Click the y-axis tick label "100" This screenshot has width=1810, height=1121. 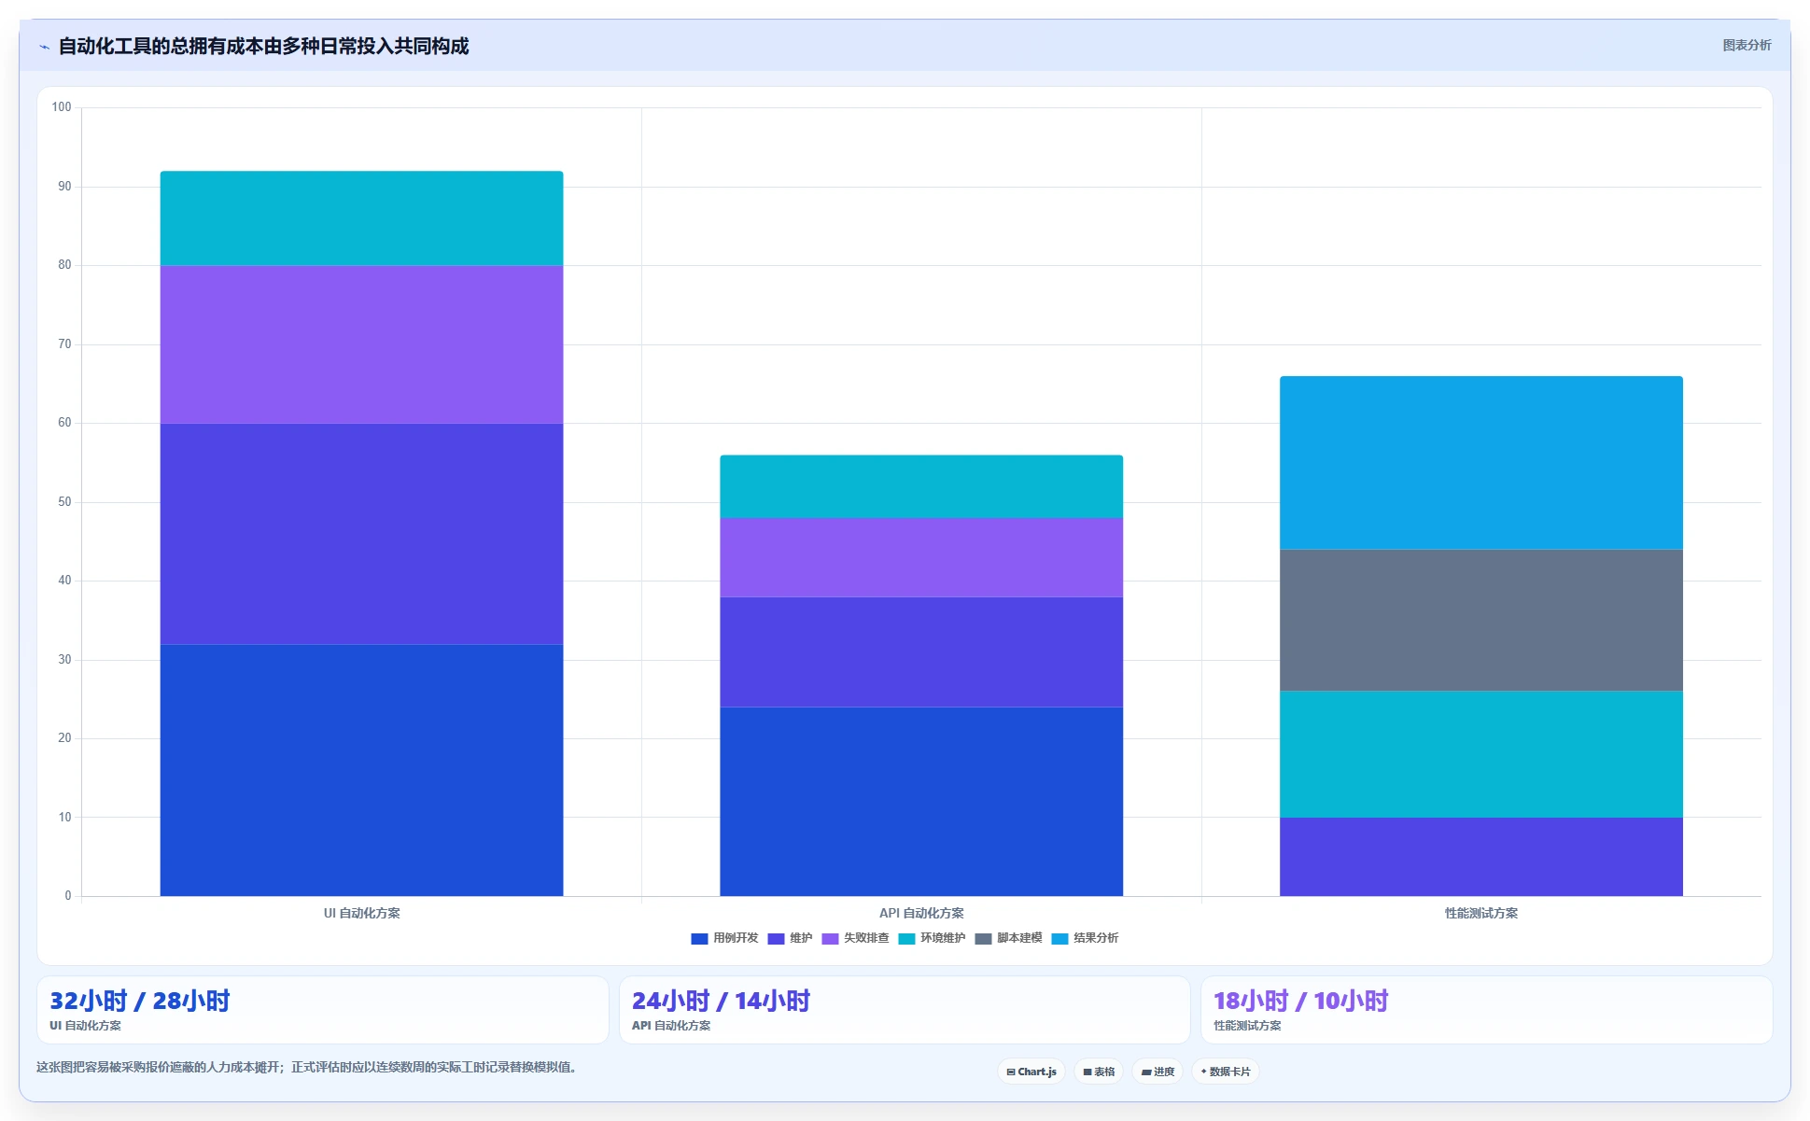click(62, 107)
